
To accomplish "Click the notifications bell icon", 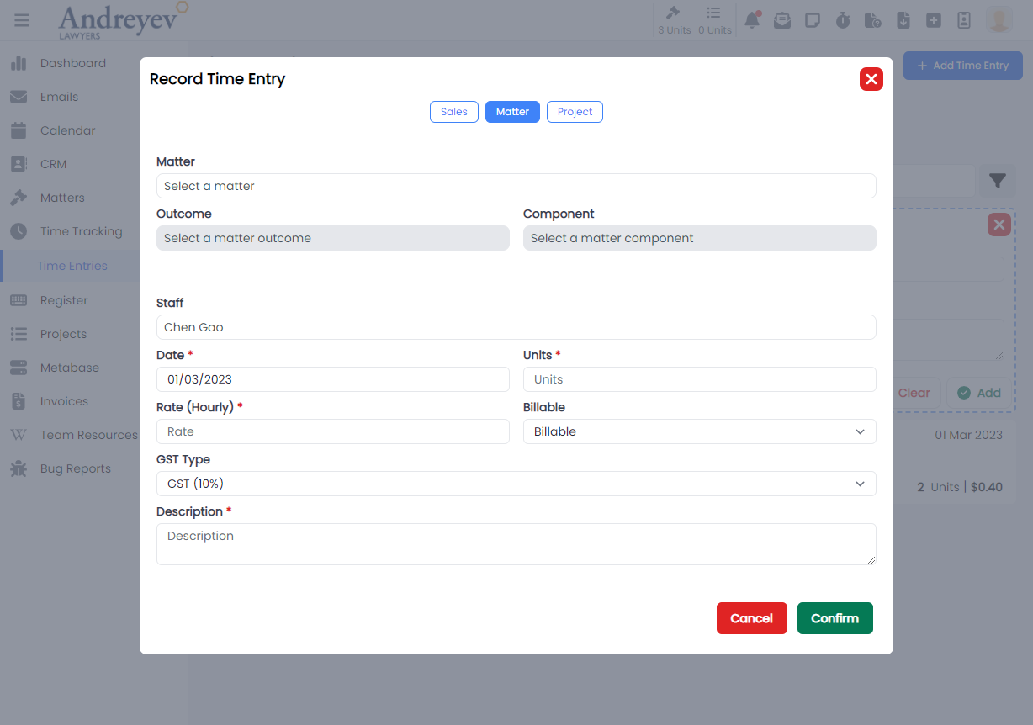I will click(x=752, y=20).
